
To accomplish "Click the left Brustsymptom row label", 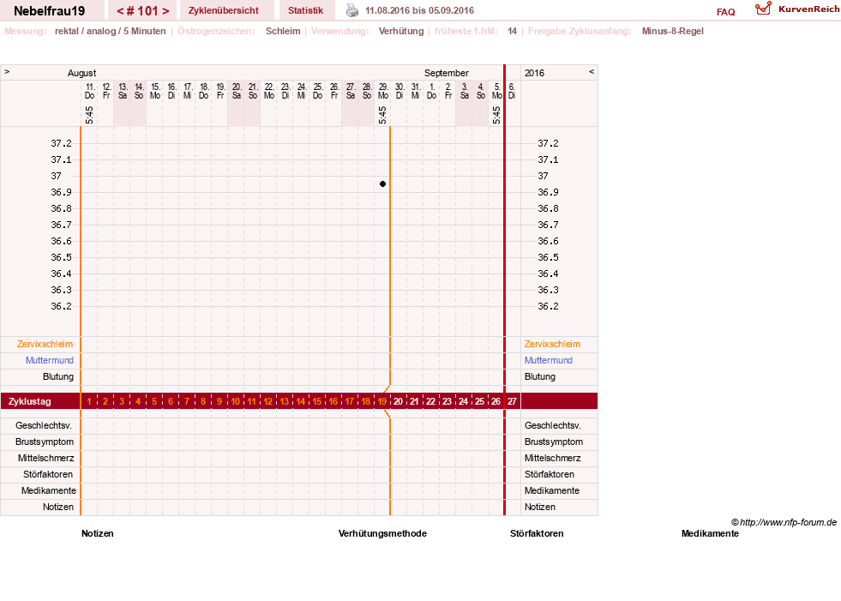I will coord(45,442).
